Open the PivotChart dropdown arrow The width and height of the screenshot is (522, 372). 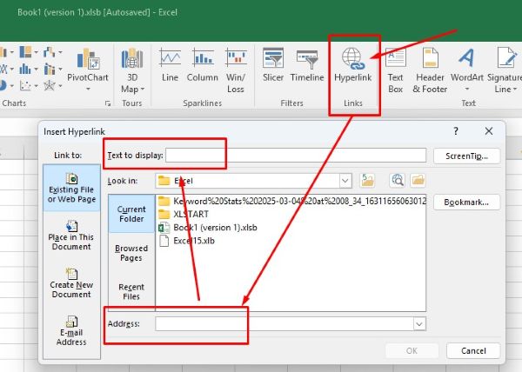click(88, 90)
